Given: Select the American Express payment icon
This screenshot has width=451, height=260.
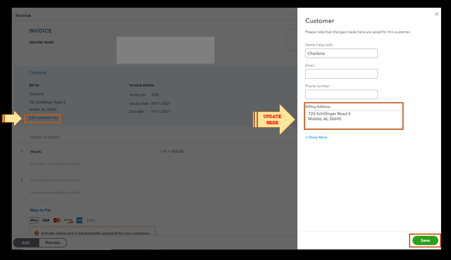Looking at the screenshot, I should [79, 220].
